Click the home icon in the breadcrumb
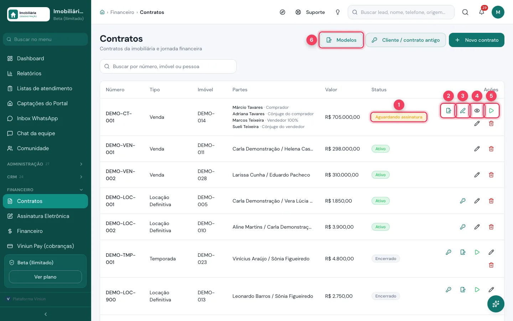This screenshot has height=321, width=513. [x=102, y=12]
